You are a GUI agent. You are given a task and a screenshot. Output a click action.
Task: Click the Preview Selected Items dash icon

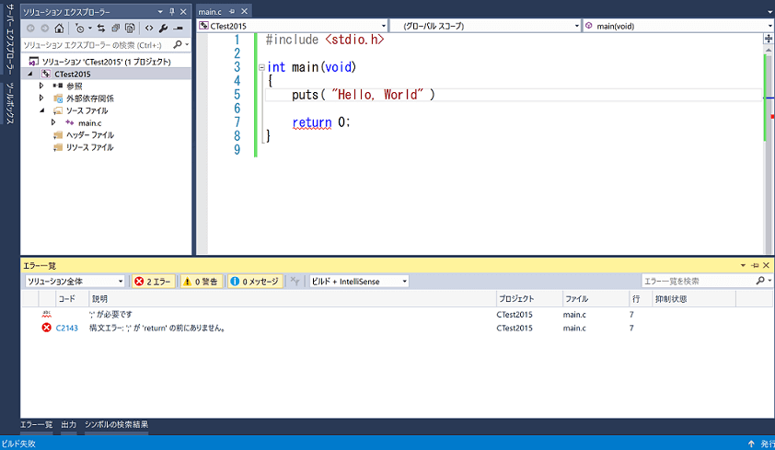tap(179, 29)
